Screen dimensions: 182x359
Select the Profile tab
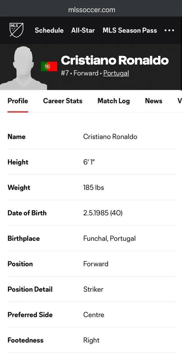coord(18,101)
